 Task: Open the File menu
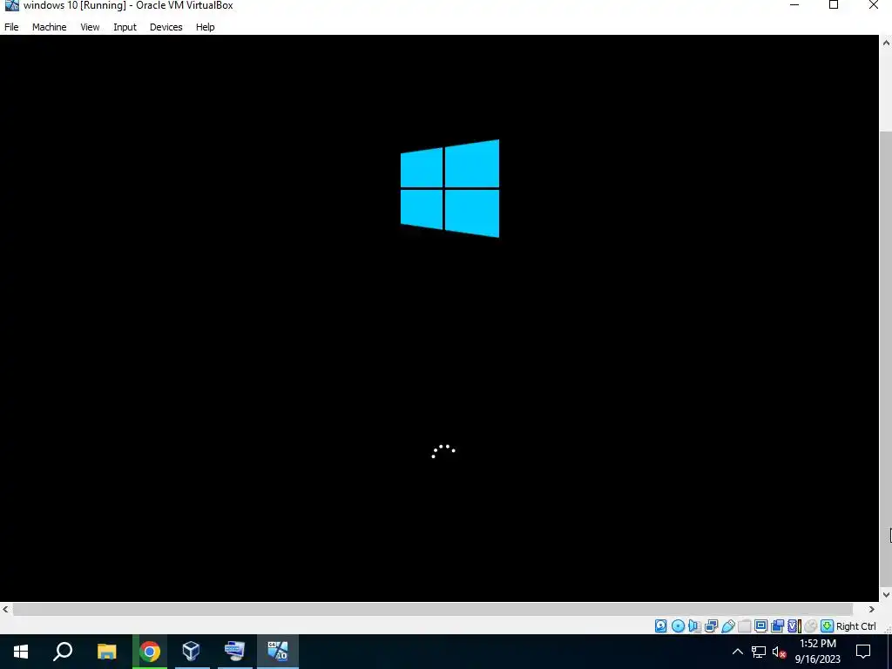pos(11,27)
